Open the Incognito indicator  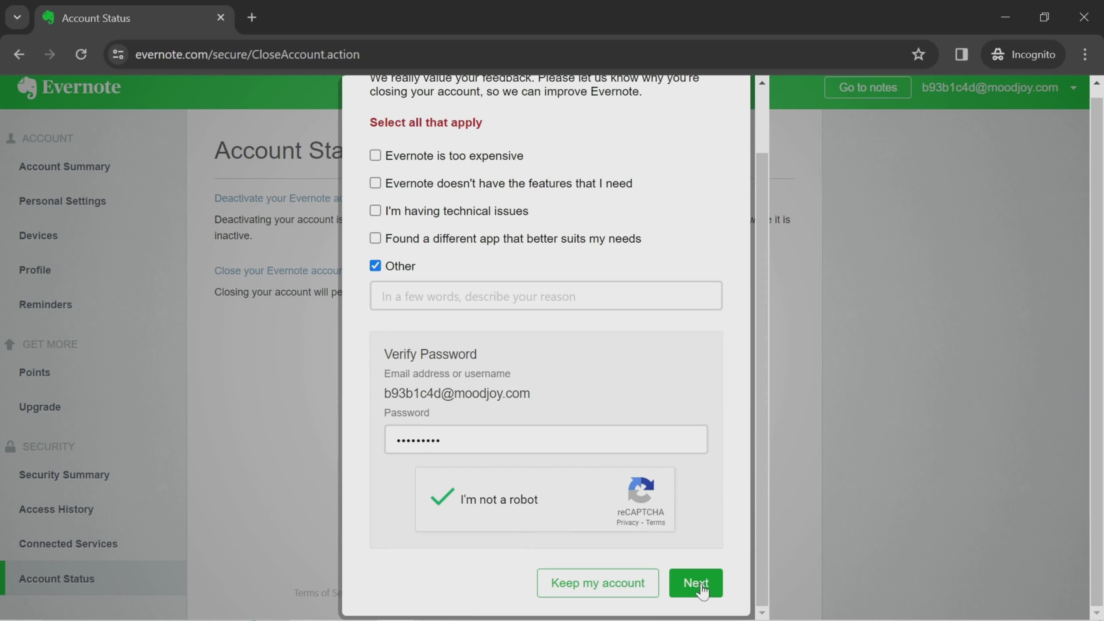point(1023,54)
